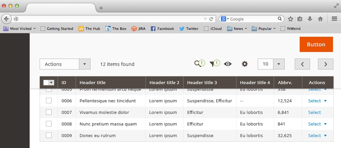Click the bookmark star icon
Image resolution: width=341 pixels, height=148 pixels.
290,19
